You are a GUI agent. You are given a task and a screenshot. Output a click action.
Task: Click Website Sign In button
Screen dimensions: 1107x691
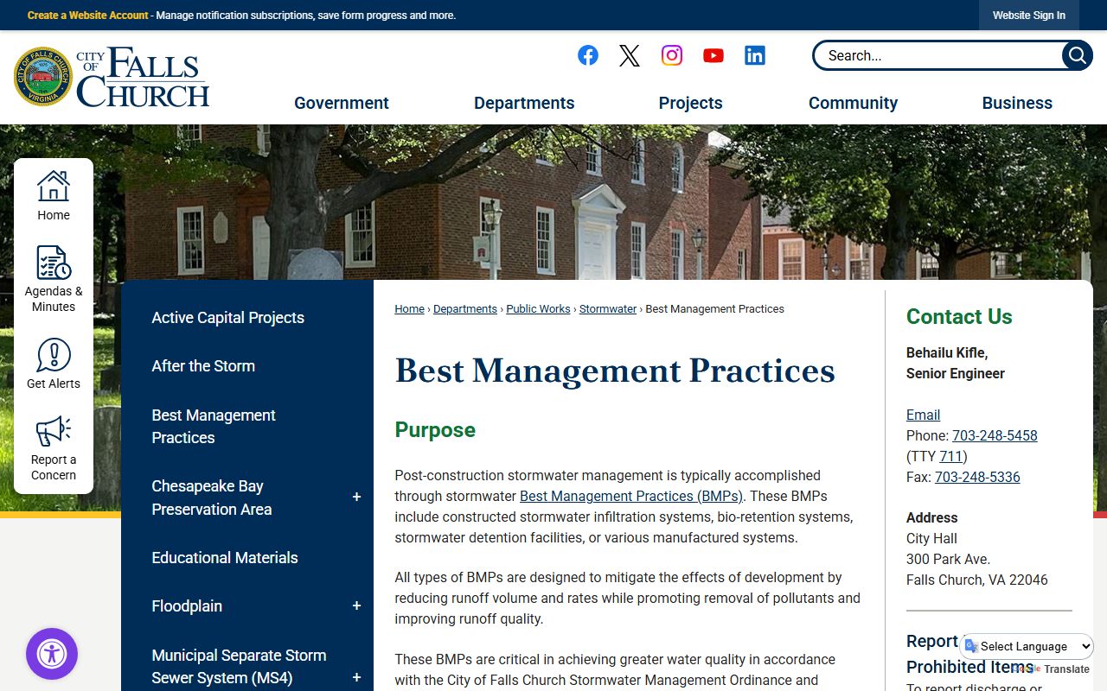tap(1029, 16)
